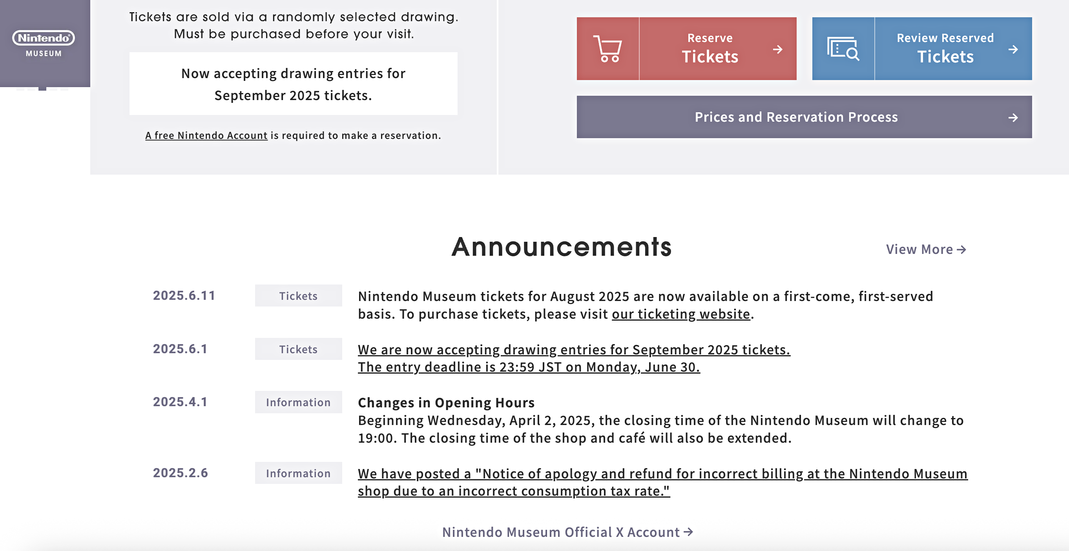Click the Tickets tag dated 2025.6.11
Image resolution: width=1069 pixels, height=551 pixels.
pos(298,296)
